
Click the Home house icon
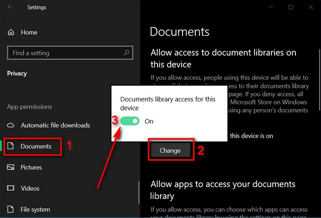[11, 32]
